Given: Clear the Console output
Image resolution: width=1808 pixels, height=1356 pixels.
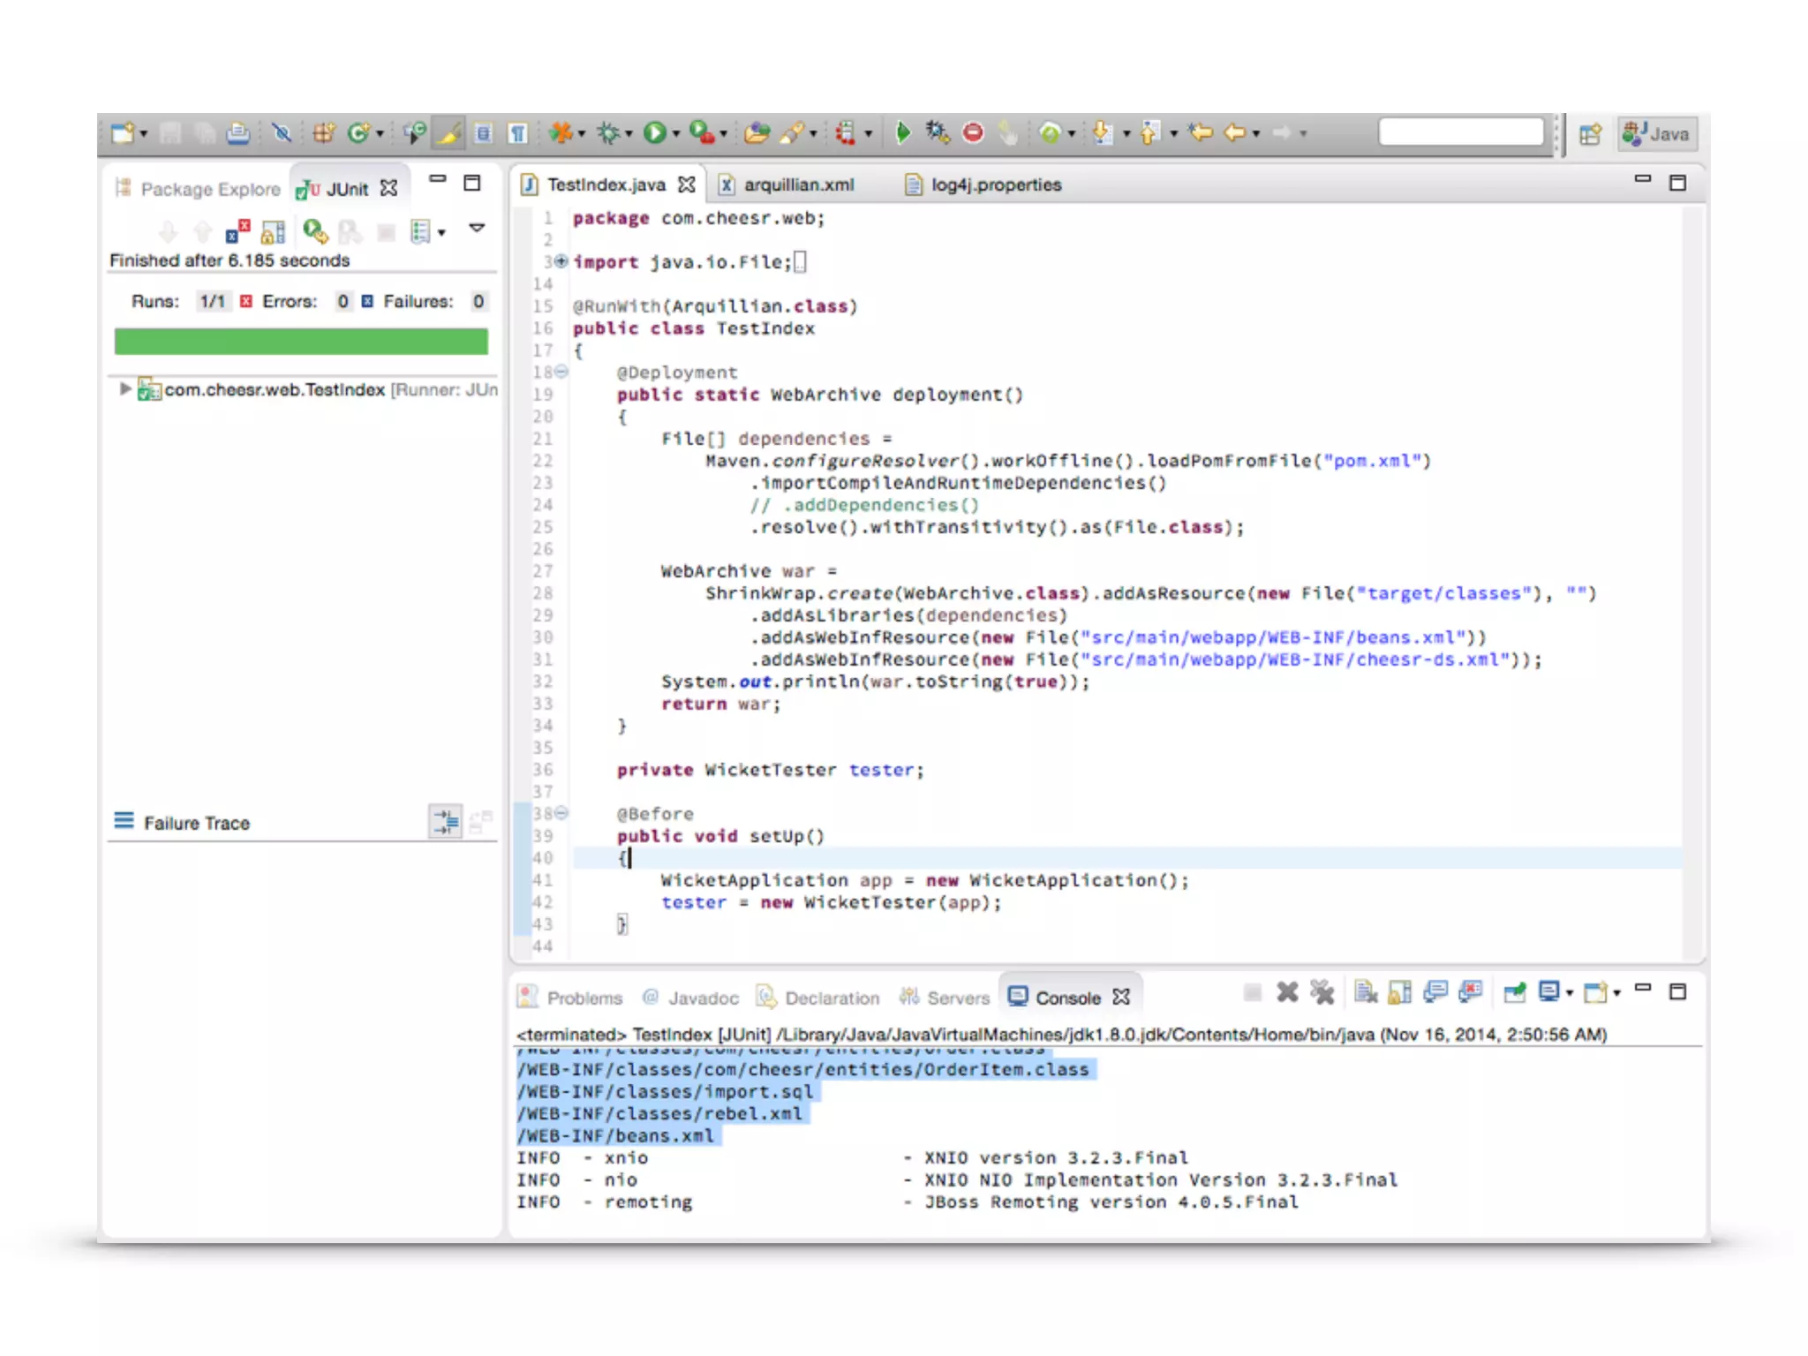Looking at the screenshot, I should tap(1365, 993).
